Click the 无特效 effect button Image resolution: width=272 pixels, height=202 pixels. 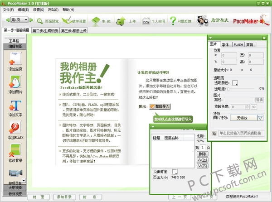point(243,118)
